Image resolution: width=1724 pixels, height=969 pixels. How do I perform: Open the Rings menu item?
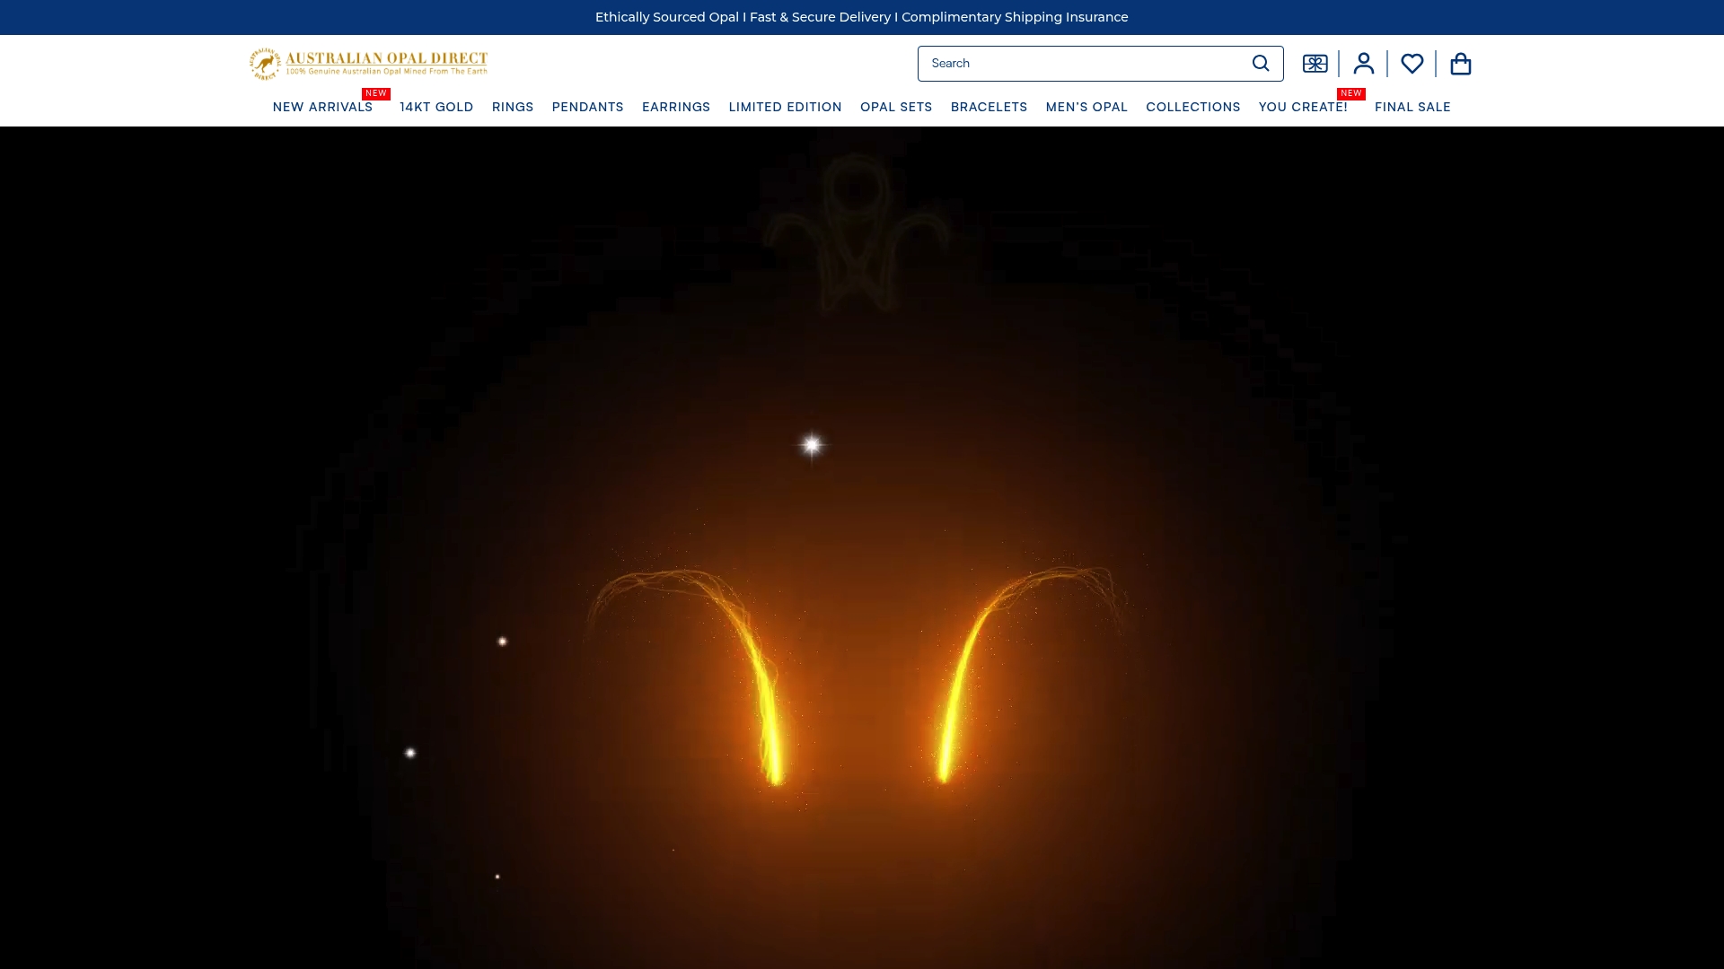[513, 107]
